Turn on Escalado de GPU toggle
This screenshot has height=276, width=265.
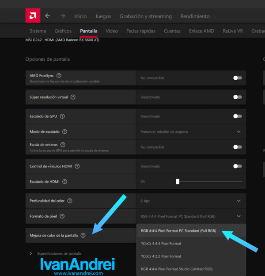tap(238, 116)
